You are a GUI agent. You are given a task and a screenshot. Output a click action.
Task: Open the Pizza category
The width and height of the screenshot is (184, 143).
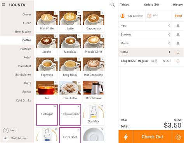coord(28,83)
